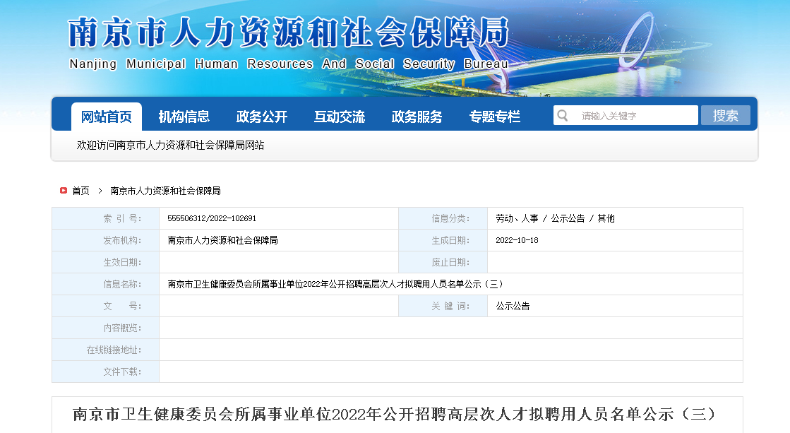Click the 索引号 label
Image resolution: width=790 pixels, height=433 pixels.
coord(122,218)
